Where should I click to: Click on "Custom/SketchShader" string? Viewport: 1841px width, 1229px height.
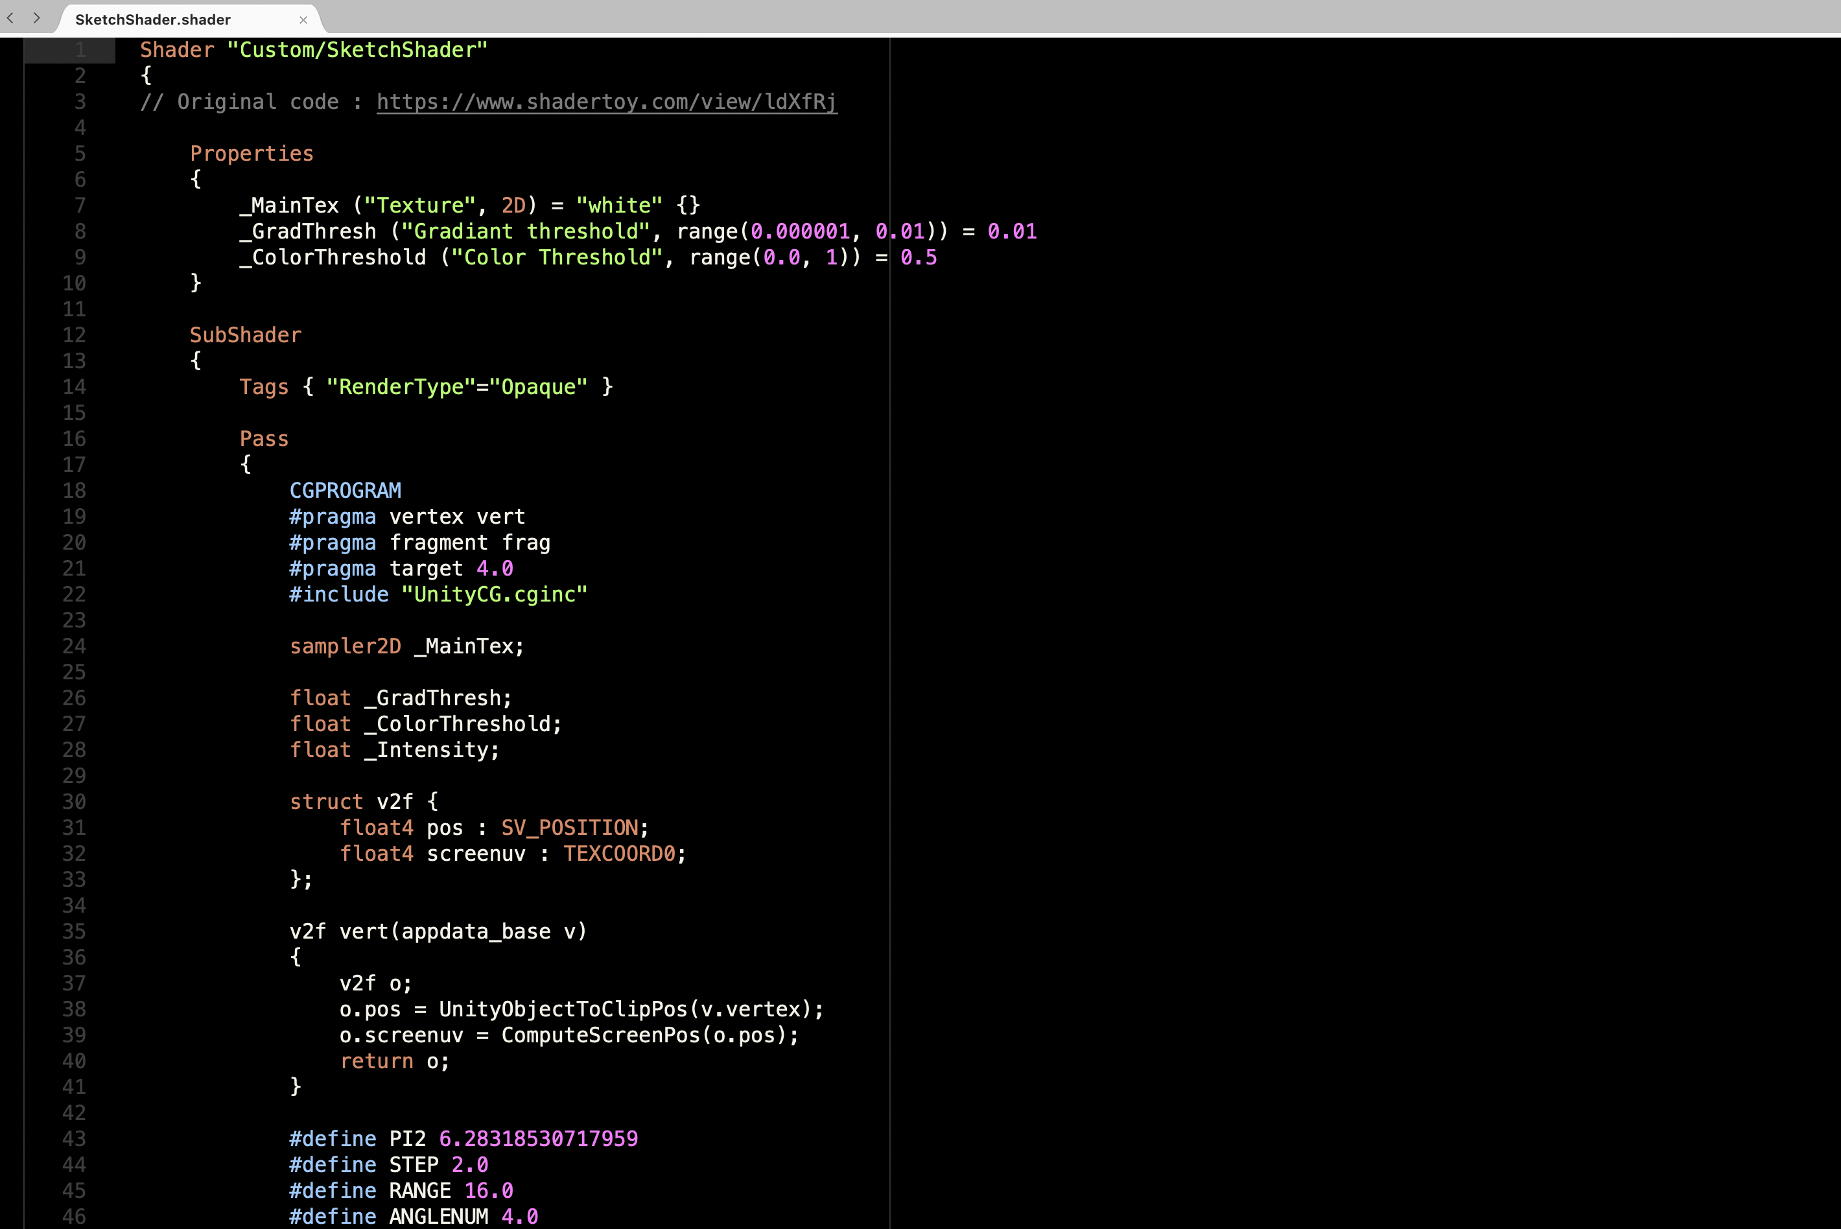(x=357, y=50)
